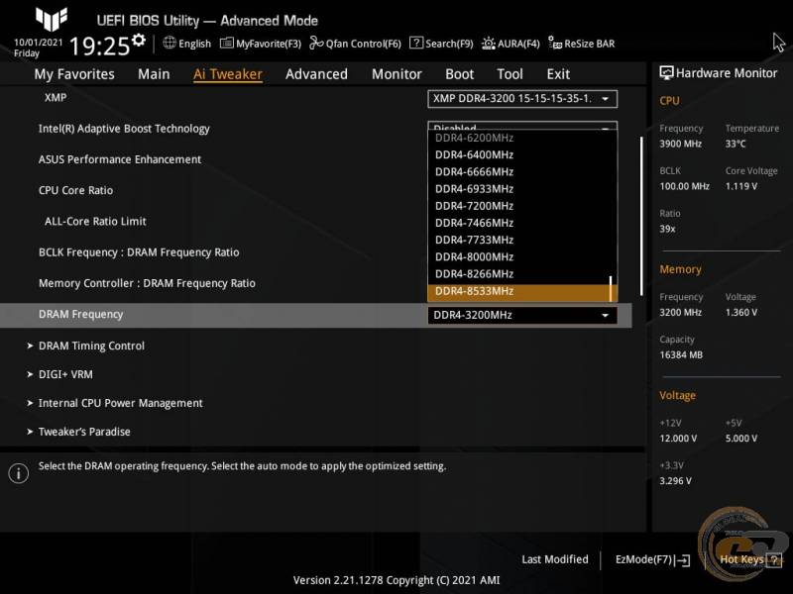Click the EzMode exit arrow icon
Viewport: 793px width, 594px height.
(682, 560)
